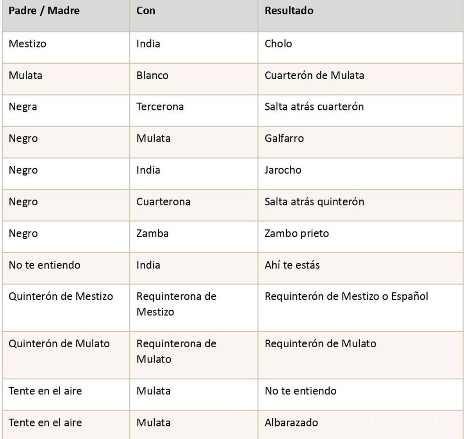Click the "Albarazado" result cell
This screenshot has width=464, height=439.
(291, 422)
